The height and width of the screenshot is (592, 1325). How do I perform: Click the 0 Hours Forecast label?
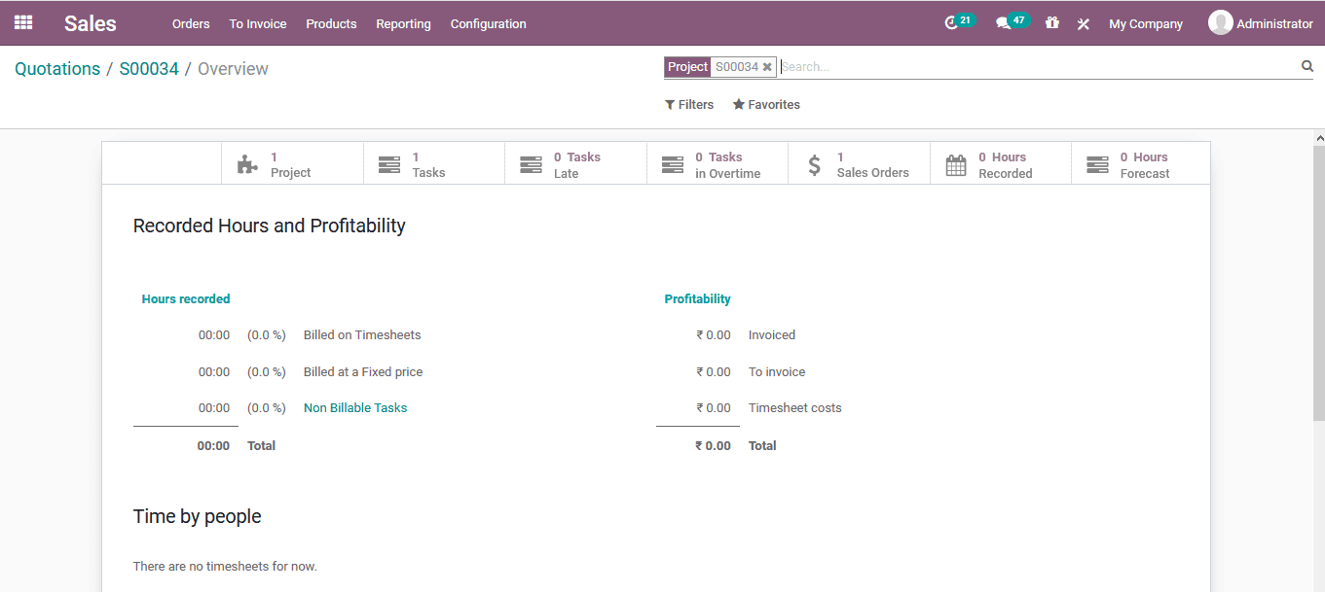[1145, 164]
